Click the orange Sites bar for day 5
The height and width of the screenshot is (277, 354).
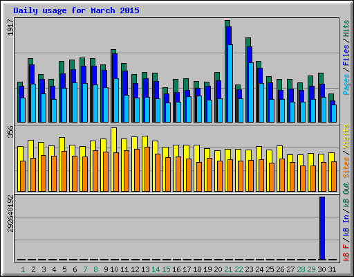(64, 171)
